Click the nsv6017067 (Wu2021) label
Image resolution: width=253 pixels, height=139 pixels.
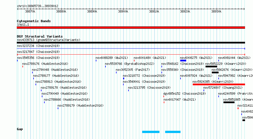tap(180, 99)
